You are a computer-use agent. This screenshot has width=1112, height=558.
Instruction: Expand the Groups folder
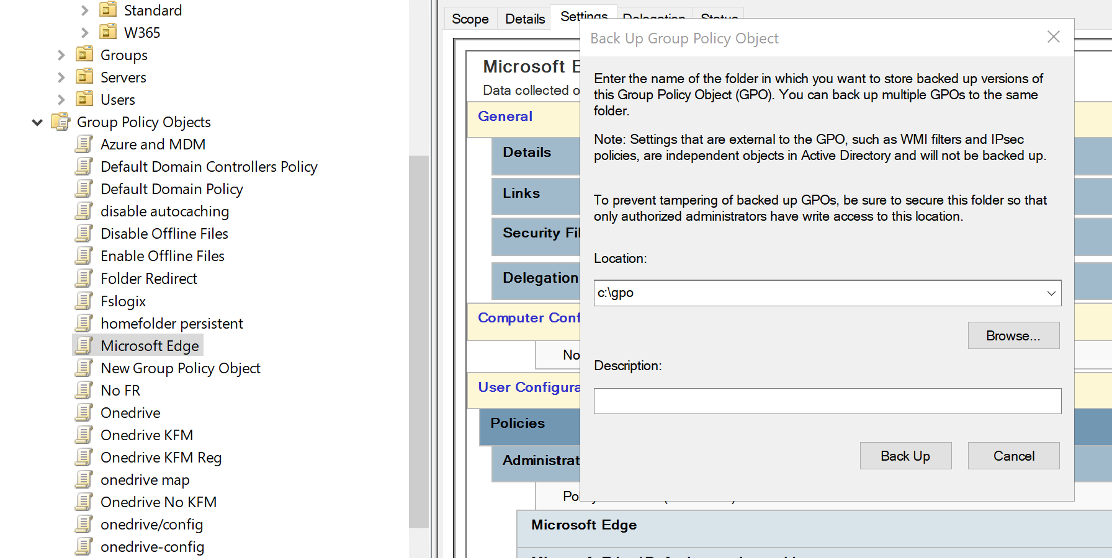tap(60, 55)
